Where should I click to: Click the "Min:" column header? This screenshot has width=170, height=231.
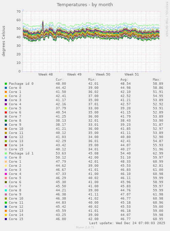92,80
